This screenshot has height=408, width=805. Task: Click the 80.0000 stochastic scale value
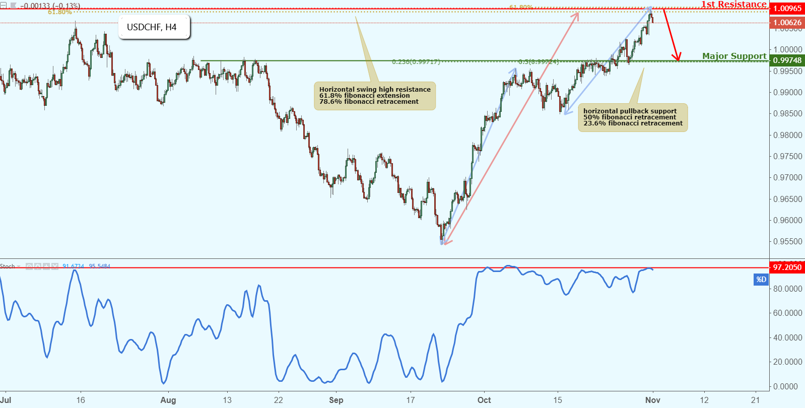coord(788,289)
